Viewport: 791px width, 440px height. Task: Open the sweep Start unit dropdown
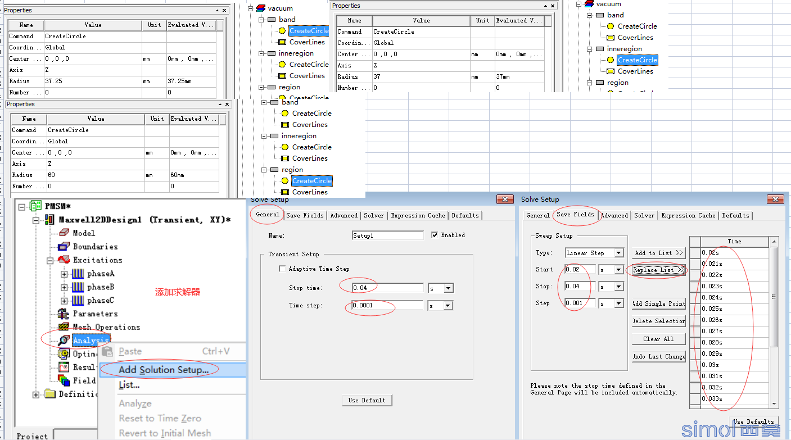point(619,270)
